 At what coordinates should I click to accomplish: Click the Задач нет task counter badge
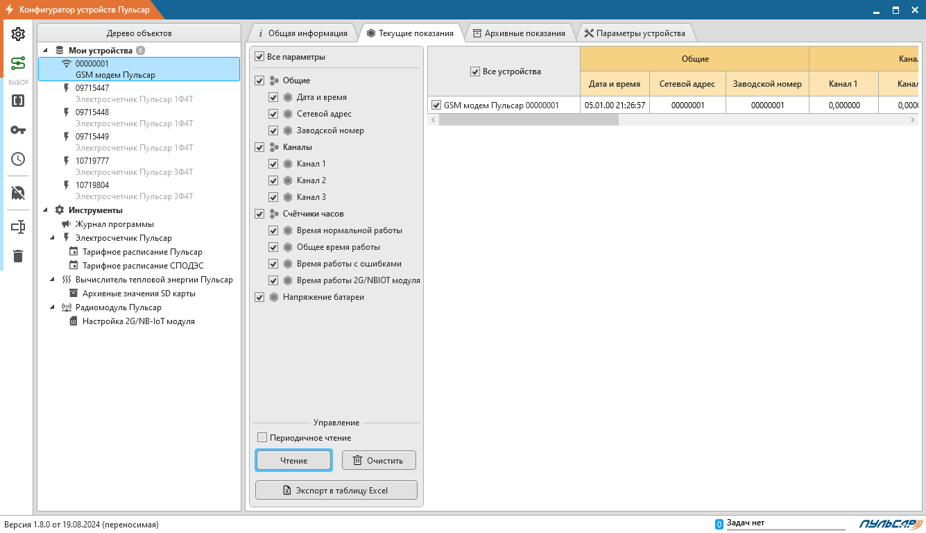719,524
